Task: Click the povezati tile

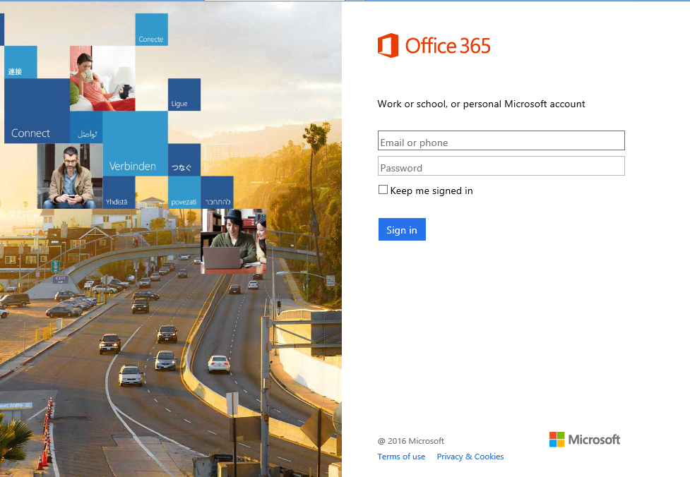Action: click(x=184, y=192)
